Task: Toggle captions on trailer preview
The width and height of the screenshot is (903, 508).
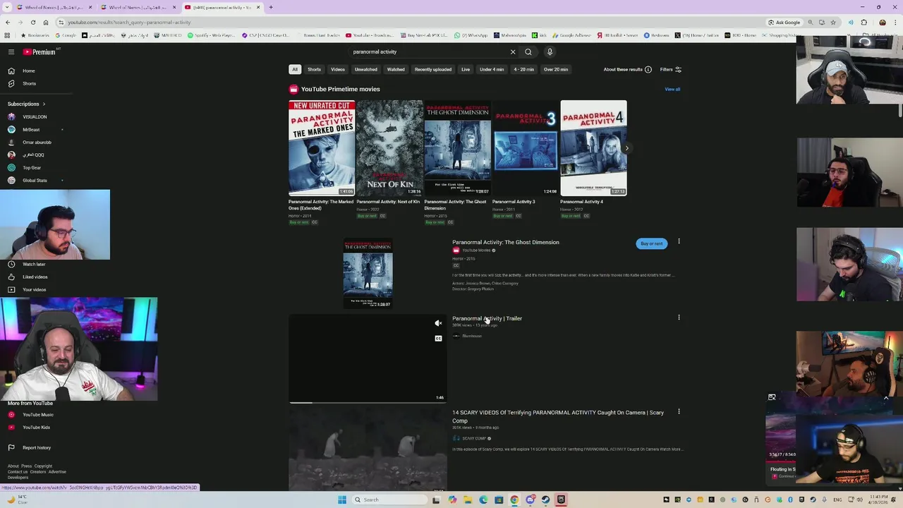Action: click(x=438, y=338)
